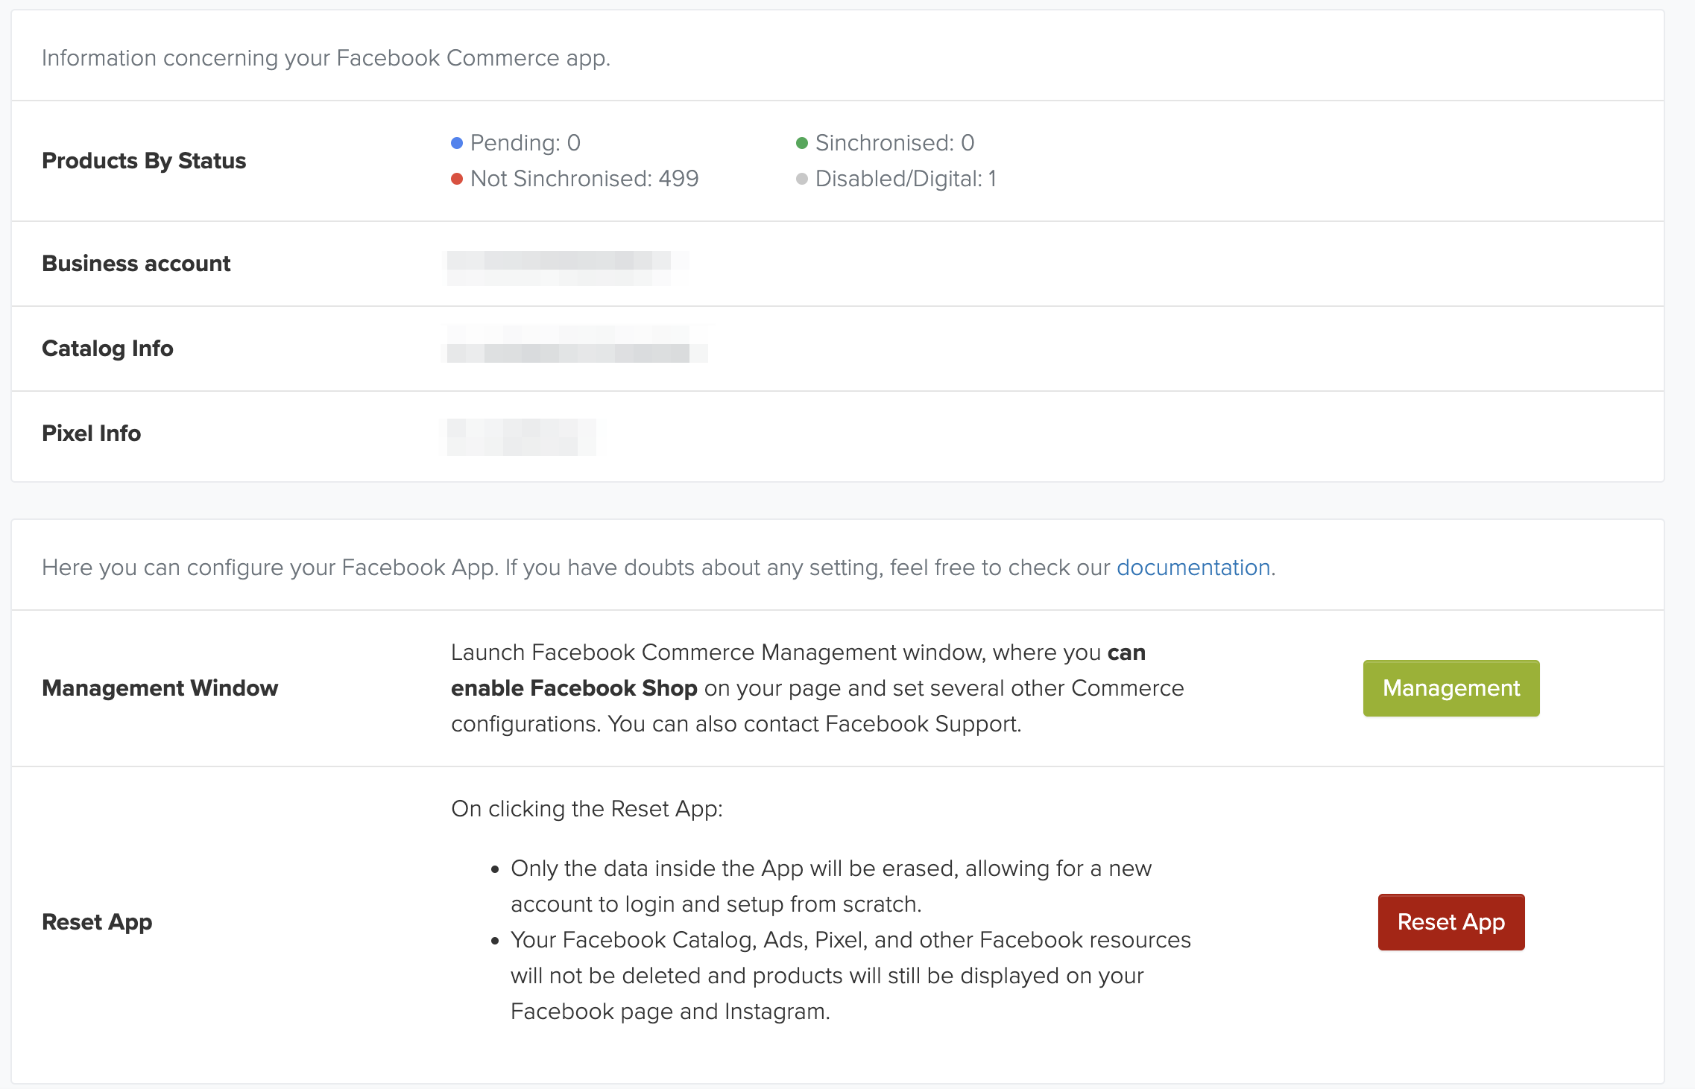Click the green Sinchronised status dot
This screenshot has height=1089, width=1695.
pos(802,143)
